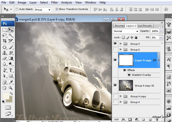The image size is (172, 122).
Task: Enable the Auto-Select checkbox
Action: [17, 9]
